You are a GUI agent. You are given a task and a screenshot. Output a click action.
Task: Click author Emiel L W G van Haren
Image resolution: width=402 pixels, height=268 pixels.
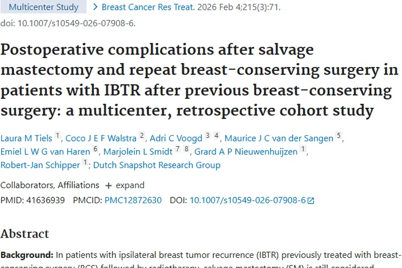point(45,152)
